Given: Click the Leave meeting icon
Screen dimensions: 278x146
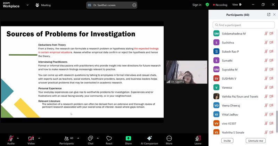Looking at the screenshot, I should pyautogui.click(x=198, y=138).
